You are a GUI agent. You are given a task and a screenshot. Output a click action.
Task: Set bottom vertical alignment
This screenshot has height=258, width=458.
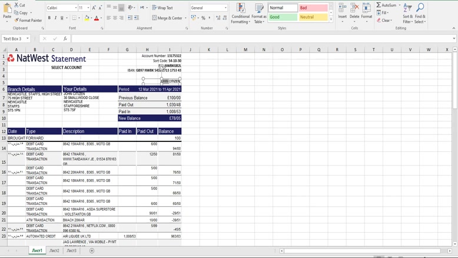pos(121,7)
